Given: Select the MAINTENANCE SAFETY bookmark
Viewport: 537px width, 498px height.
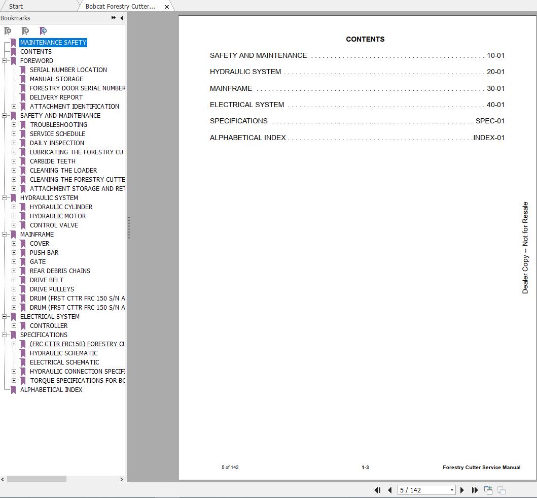Looking at the screenshot, I should [53, 43].
